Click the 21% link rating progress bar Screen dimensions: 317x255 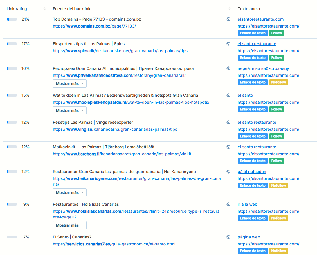tap(12, 19)
